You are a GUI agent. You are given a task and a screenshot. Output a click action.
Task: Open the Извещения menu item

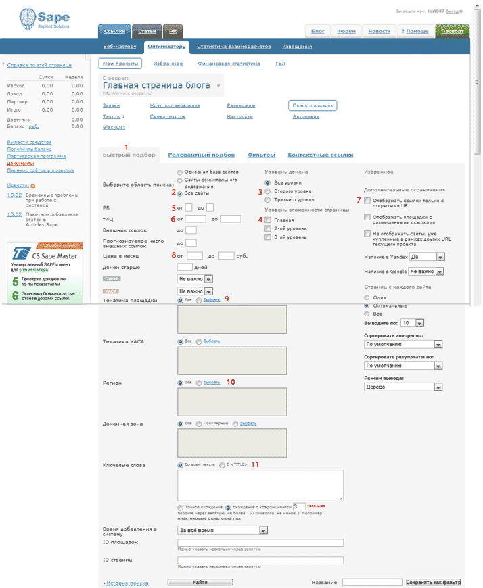click(297, 47)
